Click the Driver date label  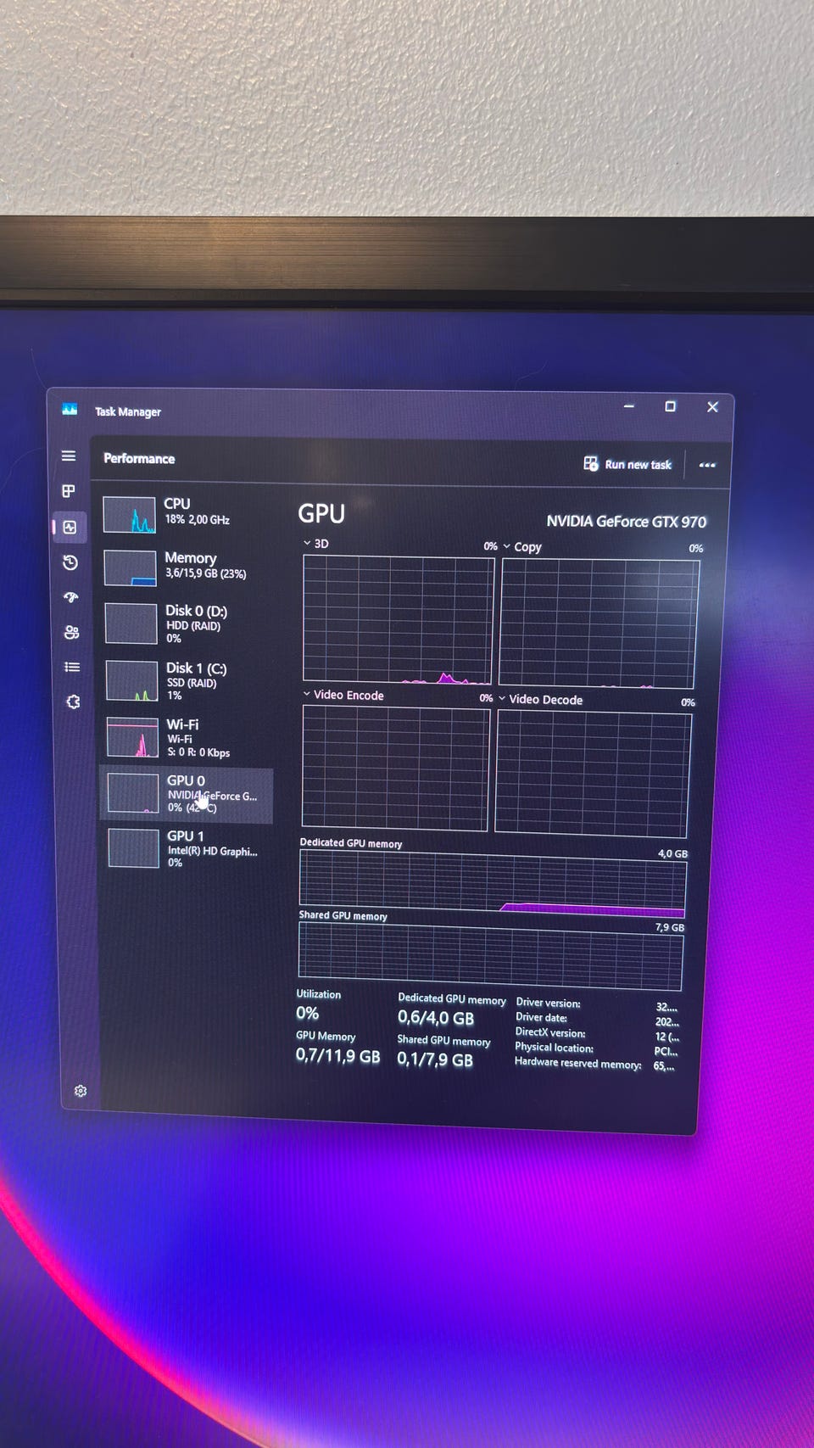(x=541, y=1018)
